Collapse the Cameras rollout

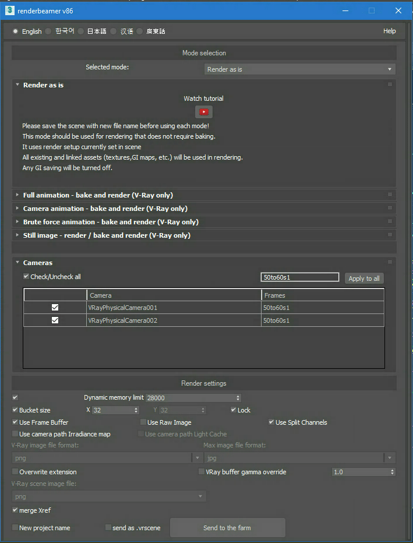pos(17,263)
